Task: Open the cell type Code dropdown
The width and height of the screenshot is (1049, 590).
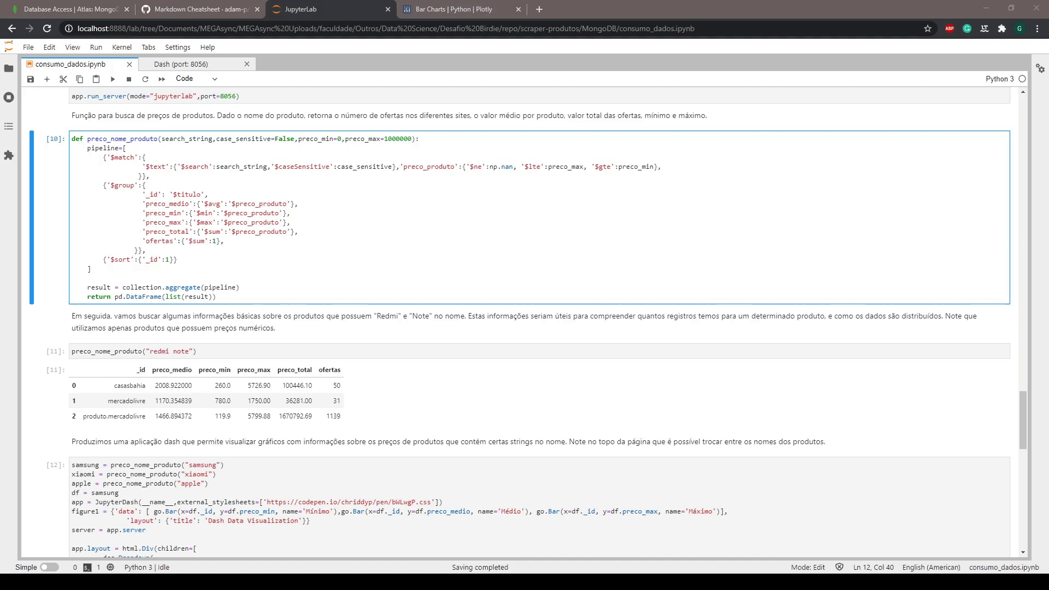Action: click(196, 79)
